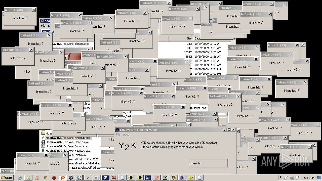Click the hand icon of Finger.b.exe

pyautogui.click(x=43, y=138)
